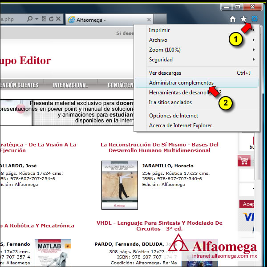Image resolution: width=267 pixels, height=267 pixels.
Task: Open the Tools gear icon
Action: [254, 19]
